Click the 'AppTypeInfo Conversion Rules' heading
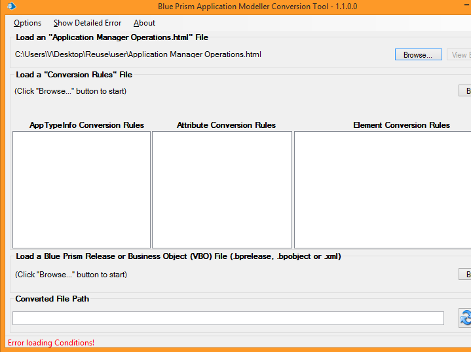 [87, 125]
